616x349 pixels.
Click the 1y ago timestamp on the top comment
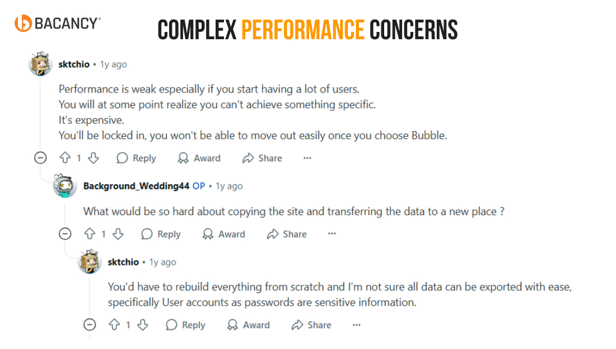113,64
